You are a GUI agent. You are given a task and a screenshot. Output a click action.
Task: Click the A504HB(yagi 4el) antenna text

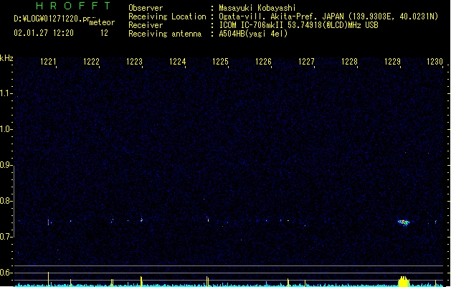click(x=253, y=34)
